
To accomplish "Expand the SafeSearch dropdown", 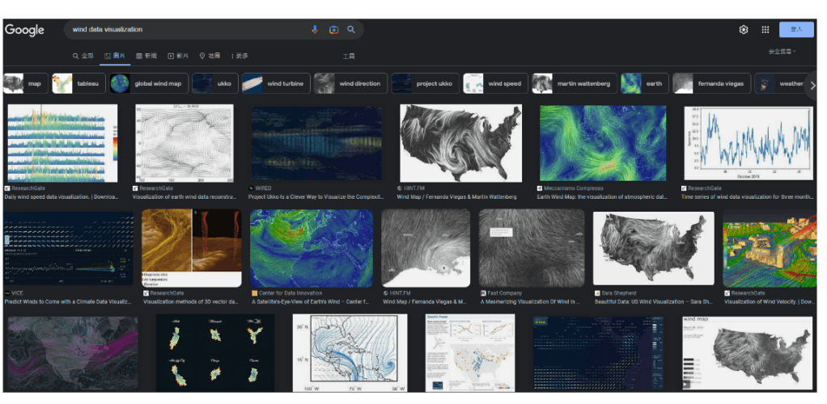I will (x=782, y=52).
